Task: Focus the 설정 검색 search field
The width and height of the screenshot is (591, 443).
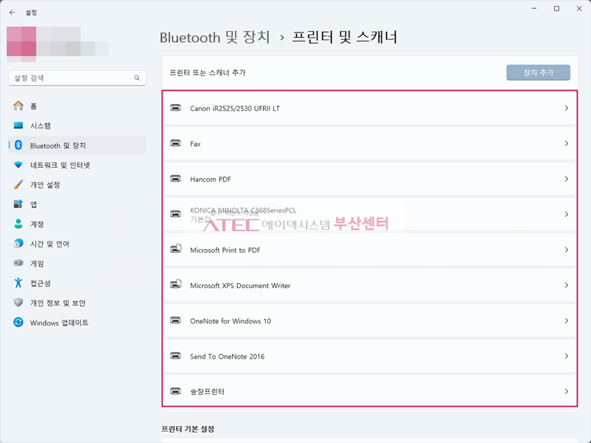Action: coord(78,78)
